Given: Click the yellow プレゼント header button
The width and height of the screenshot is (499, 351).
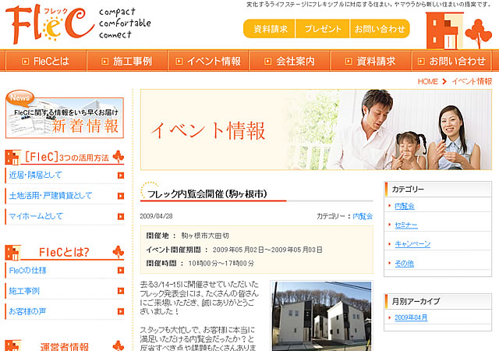Looking at the screenshot, I should click(x=322, y=29).
